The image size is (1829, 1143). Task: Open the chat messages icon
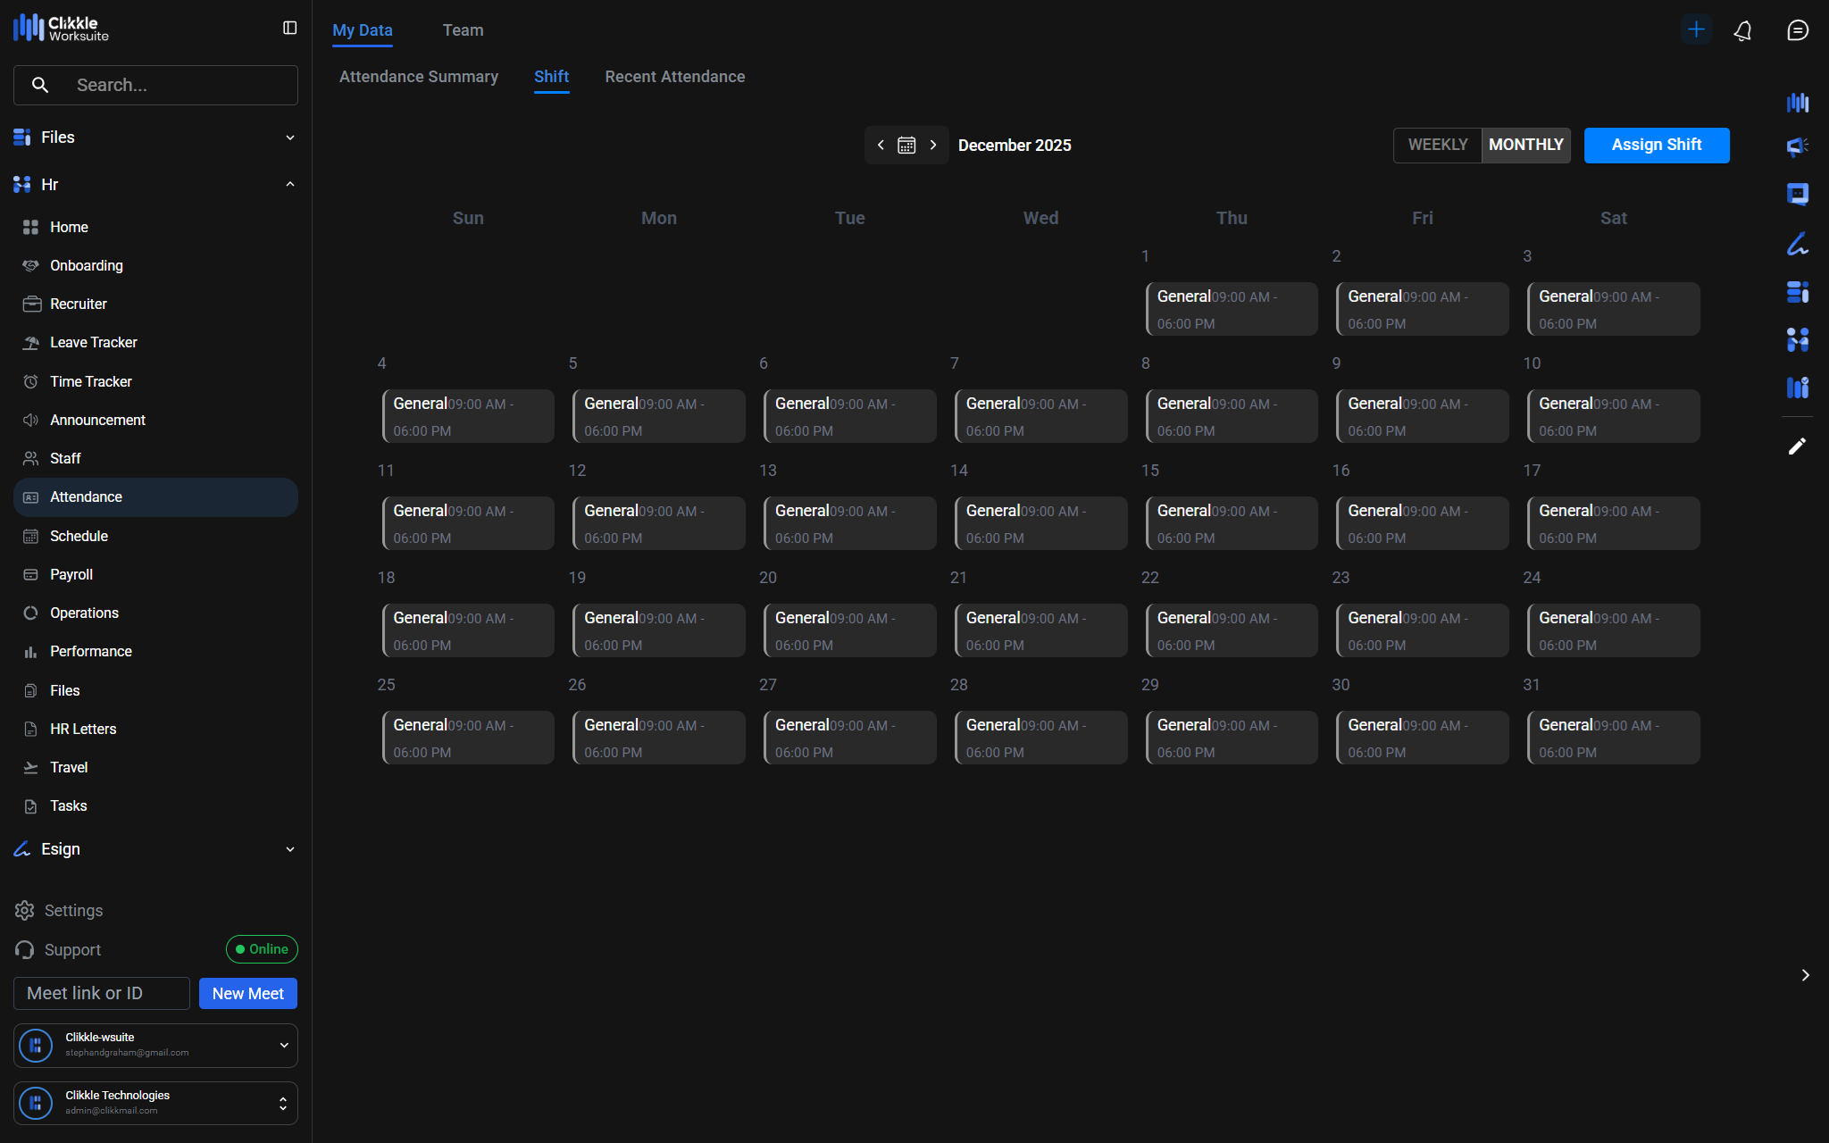(1797, 30)
